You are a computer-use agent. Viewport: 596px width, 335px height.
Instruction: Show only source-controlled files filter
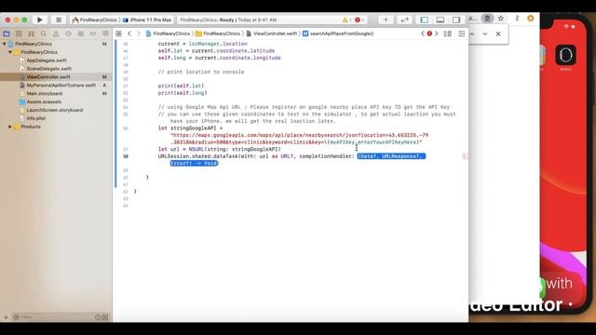(105, 317)
